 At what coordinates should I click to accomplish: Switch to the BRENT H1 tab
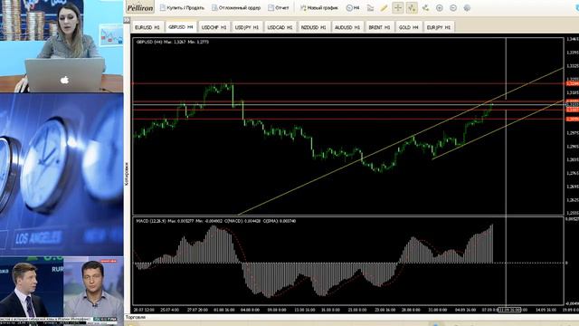pyautogui.click(x=379, y=27)
